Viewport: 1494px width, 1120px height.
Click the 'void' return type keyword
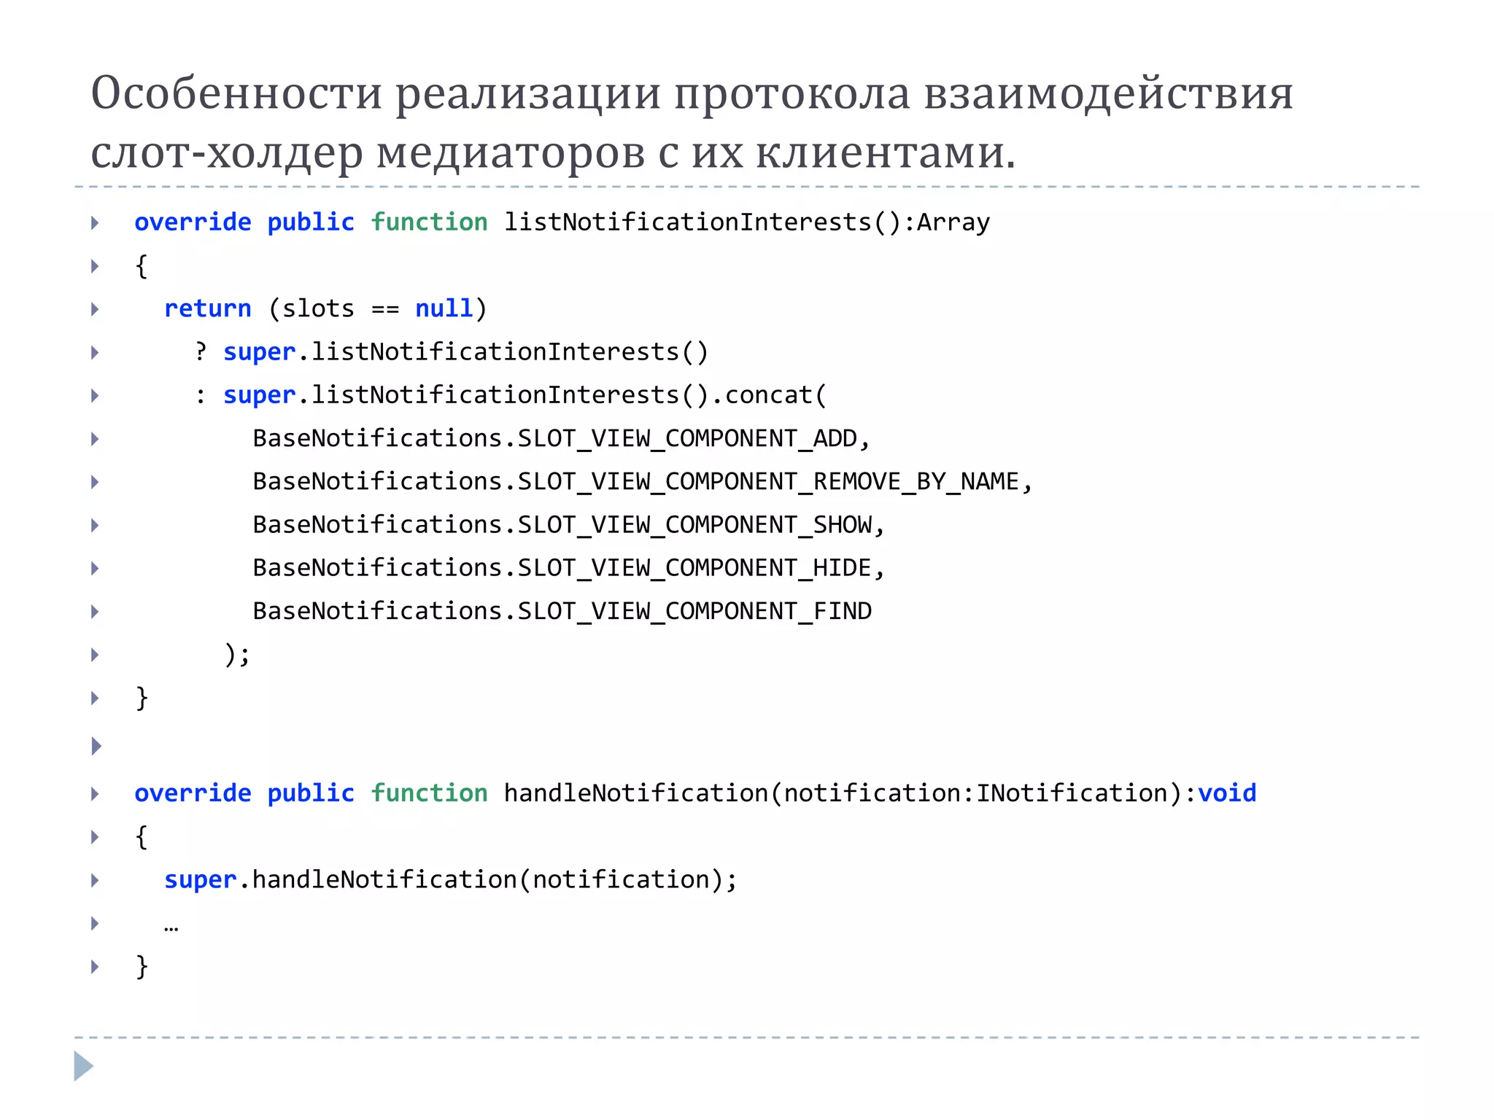1228,793
